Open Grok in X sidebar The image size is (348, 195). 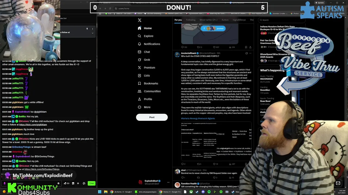coord(144,60)
